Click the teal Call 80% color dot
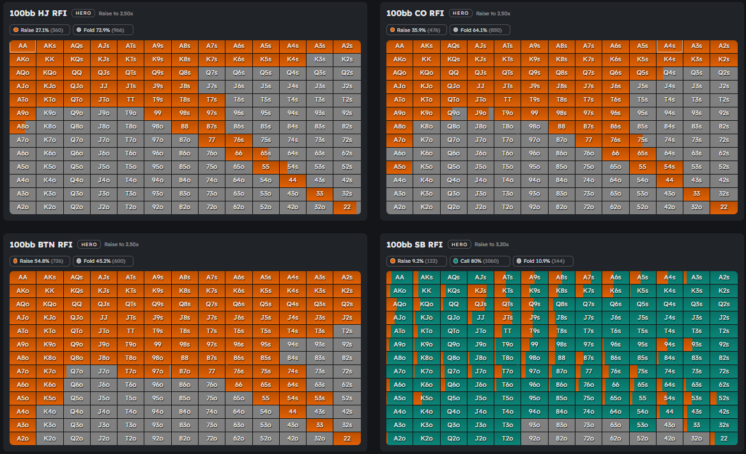746x454 pixels. pos(455,261)
